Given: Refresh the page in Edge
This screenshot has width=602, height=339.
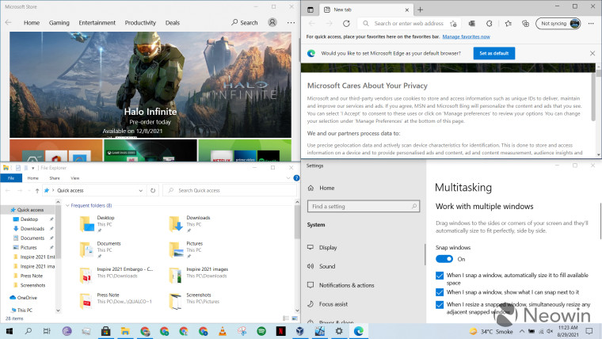Looking at the screenshot, I should click(346, 24).
